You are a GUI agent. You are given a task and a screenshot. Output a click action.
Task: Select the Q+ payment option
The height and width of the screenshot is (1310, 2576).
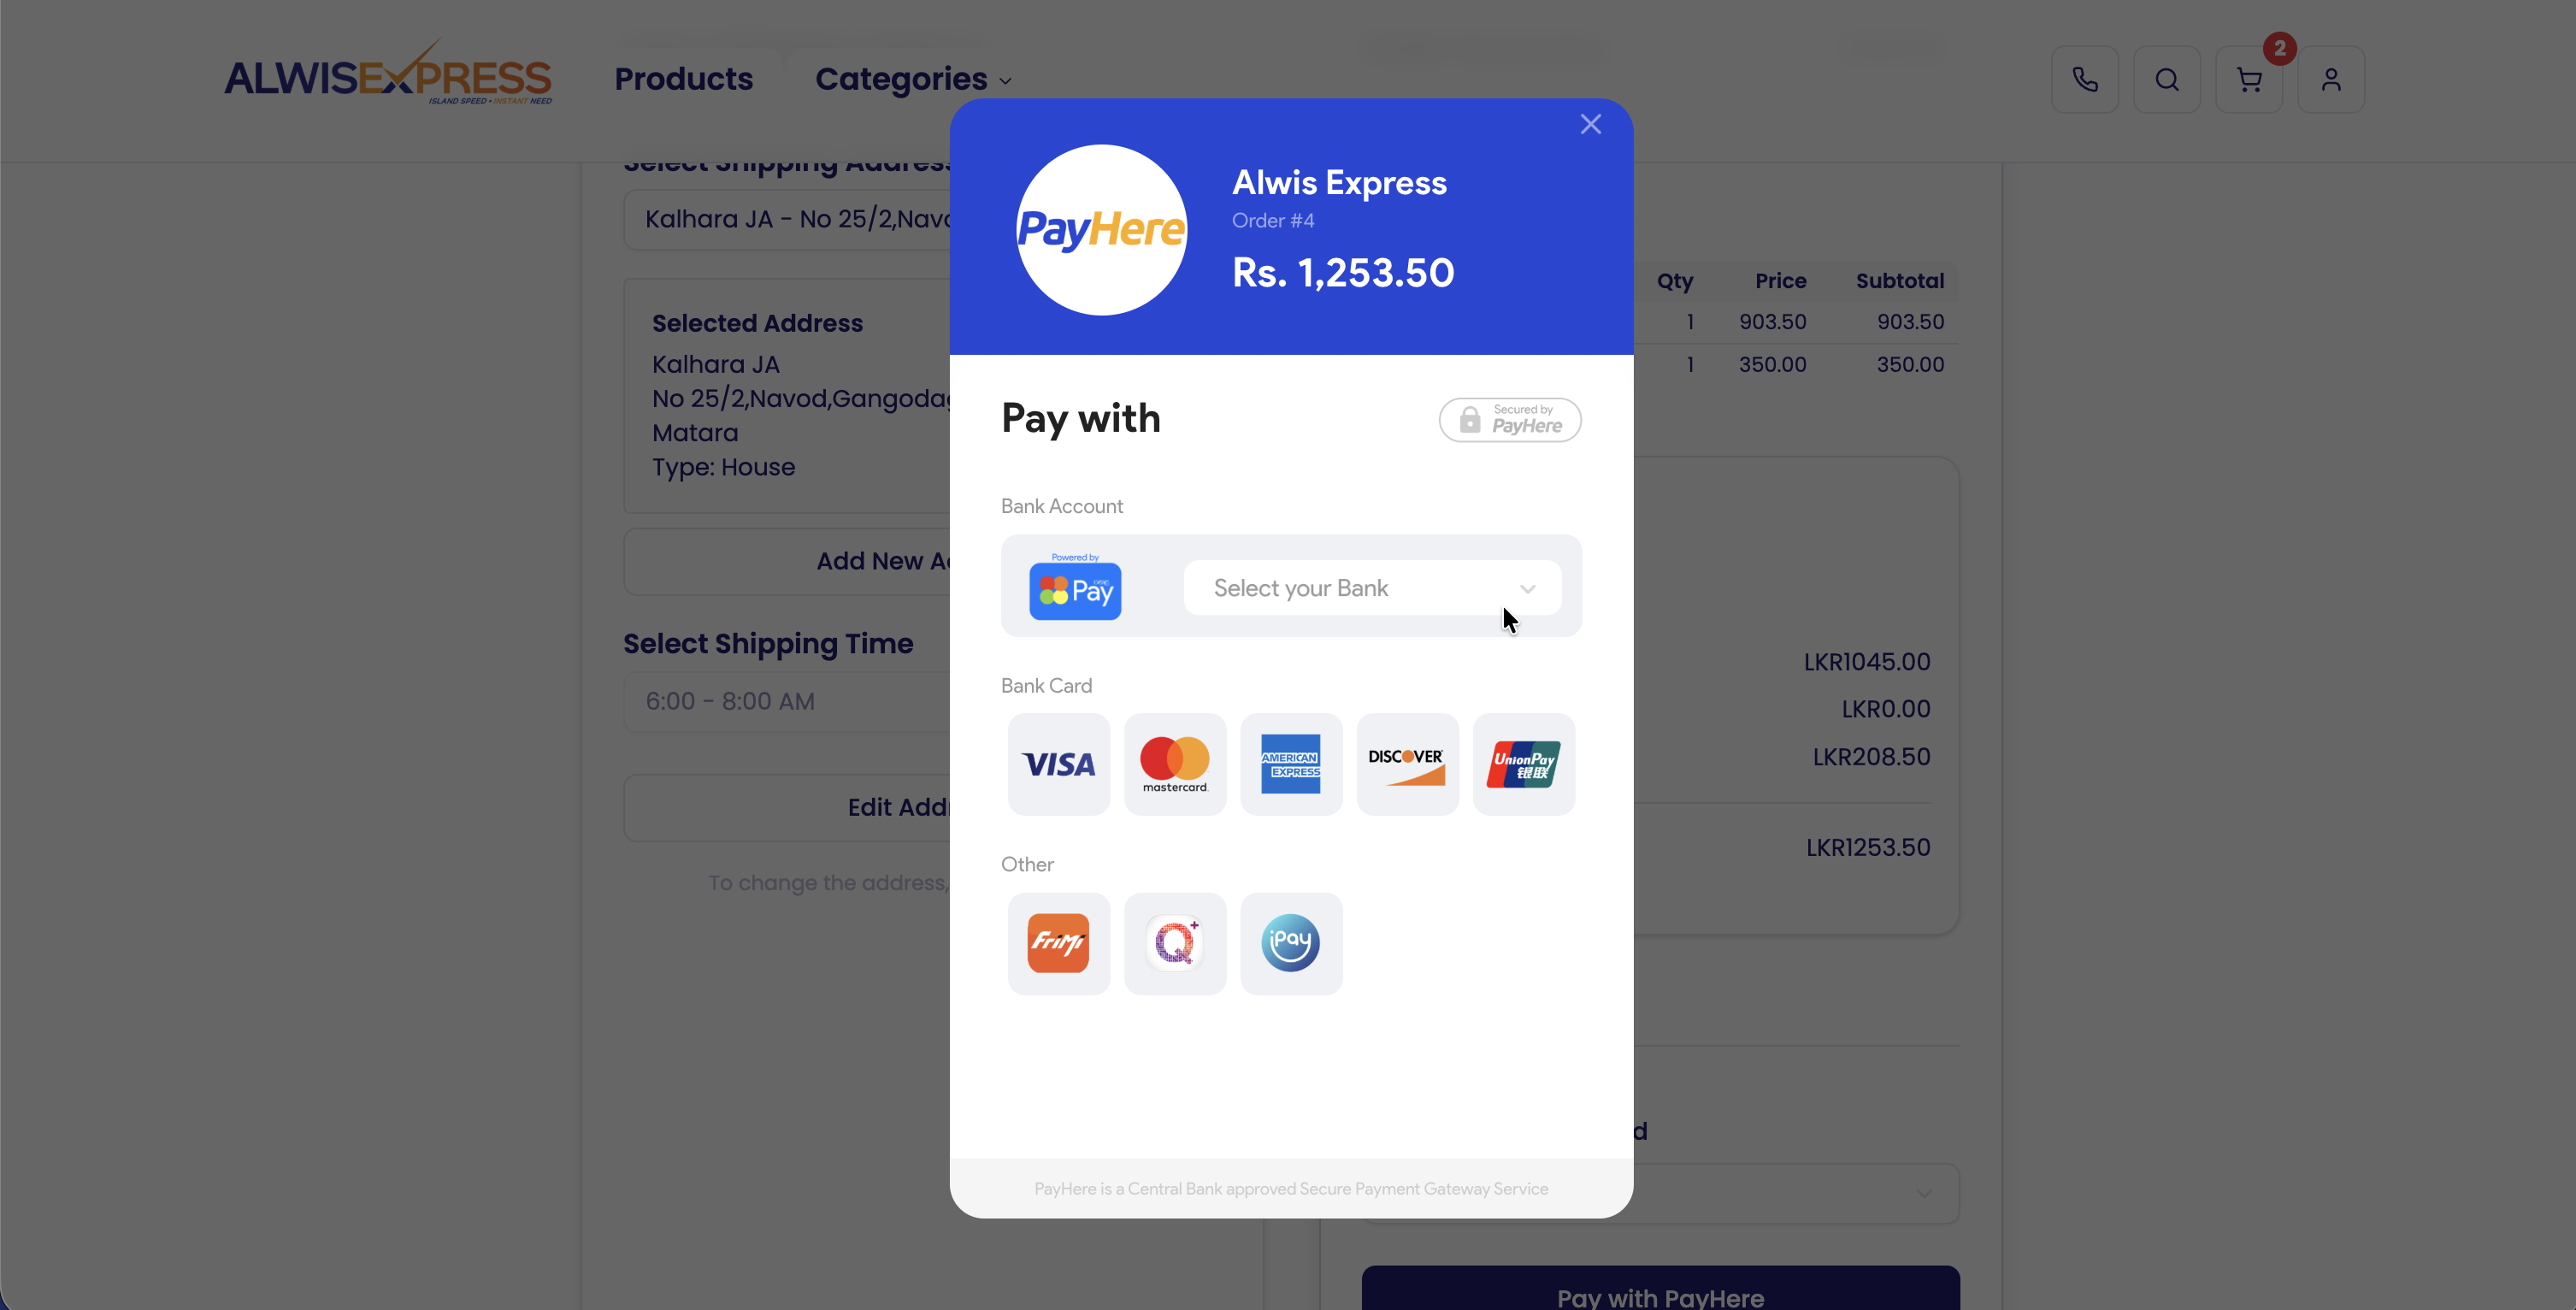click(1175, 943)
